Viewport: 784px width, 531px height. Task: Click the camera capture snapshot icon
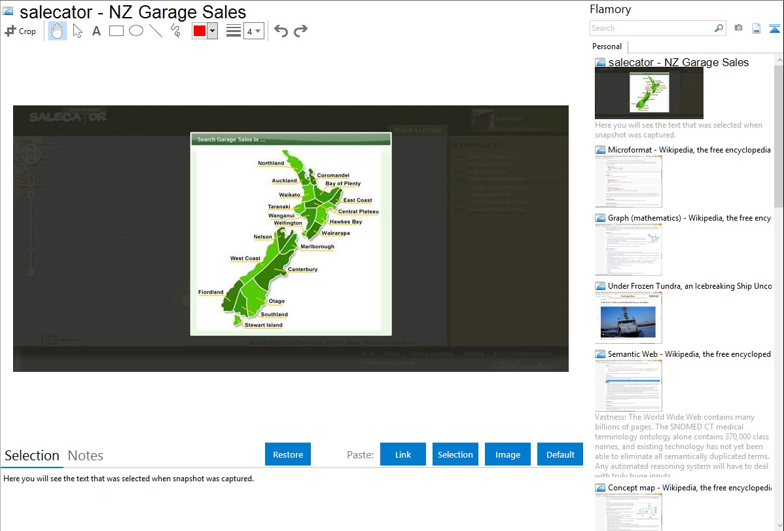pyautogui.click(x=738, y=28)
